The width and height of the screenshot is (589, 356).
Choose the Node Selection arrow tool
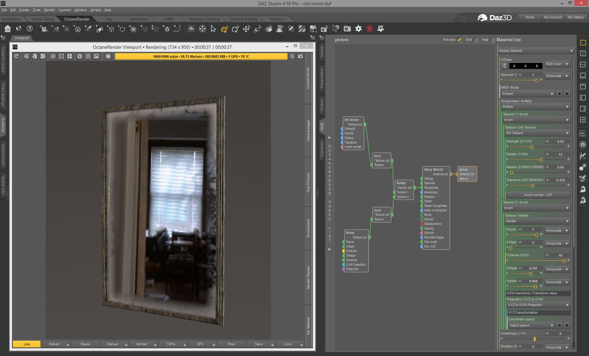coord(213,29)
